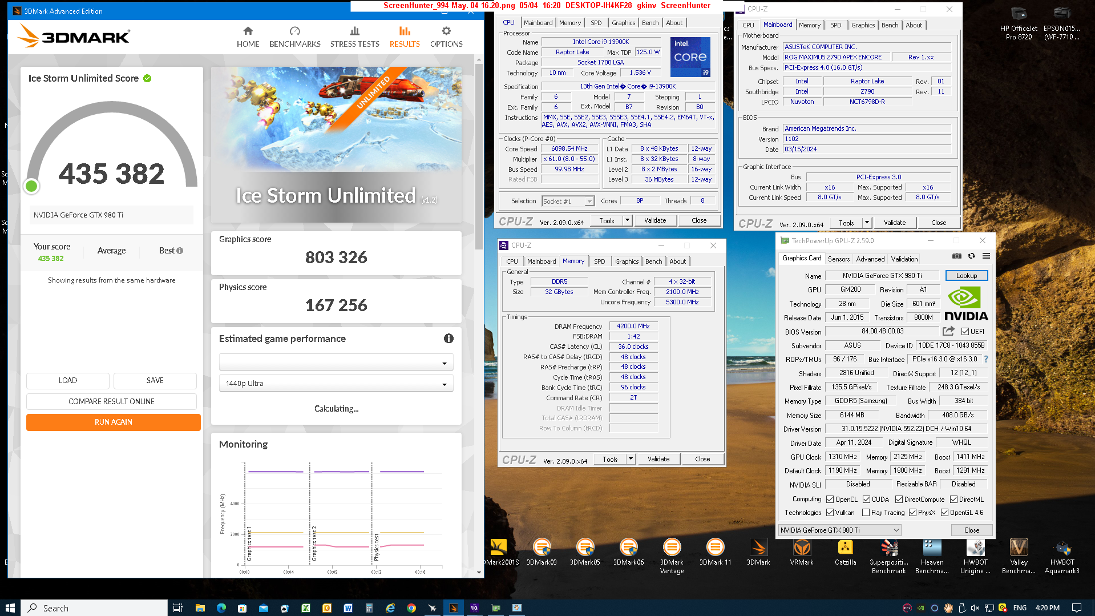The height and width of the screenshot is (616, 1095).
Task: Take GPU-Z screenshot with camera icon
Action: point(957,256)
